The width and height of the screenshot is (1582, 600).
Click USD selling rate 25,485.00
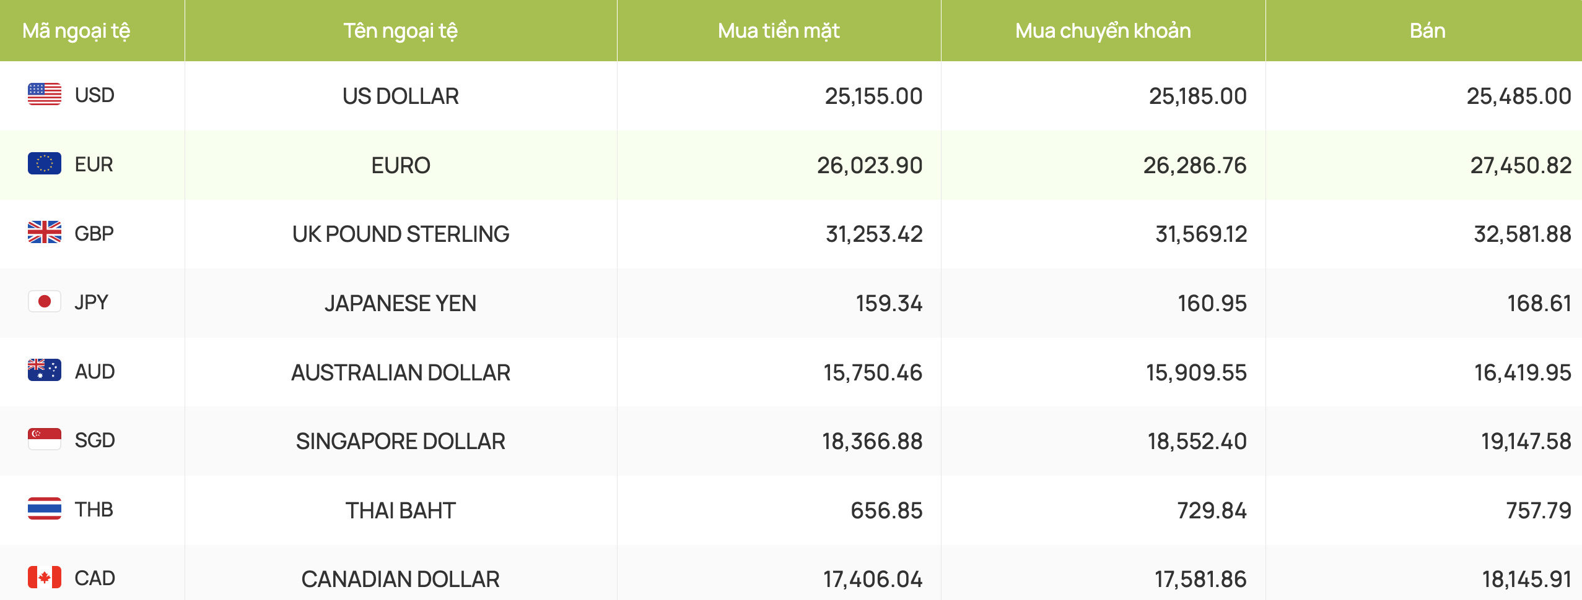[x=1519, y=96]
